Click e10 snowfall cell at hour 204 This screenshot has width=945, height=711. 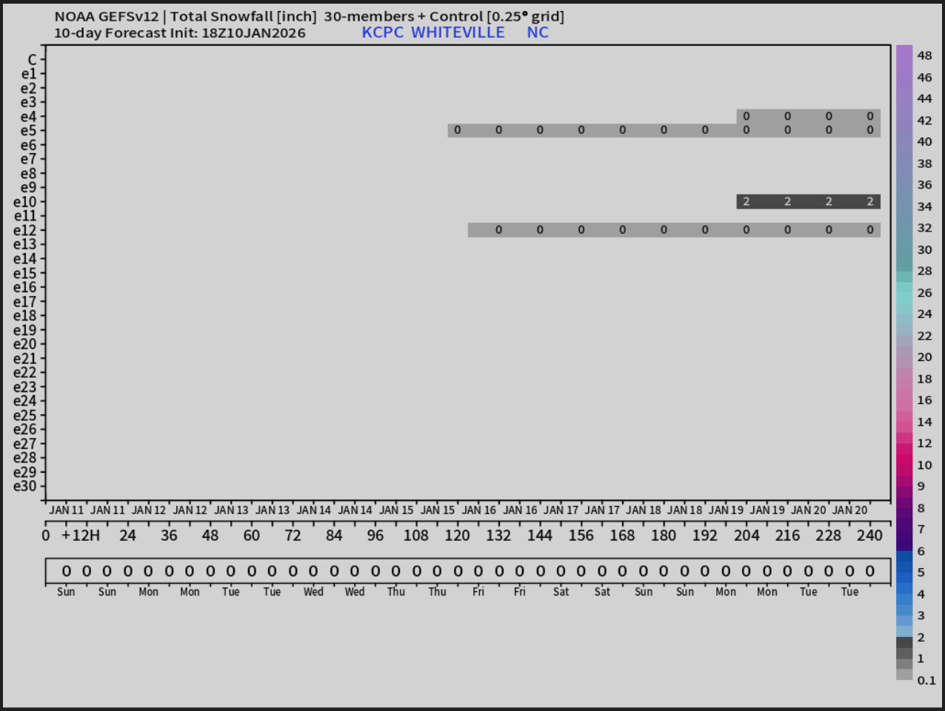tap(746, 202)
